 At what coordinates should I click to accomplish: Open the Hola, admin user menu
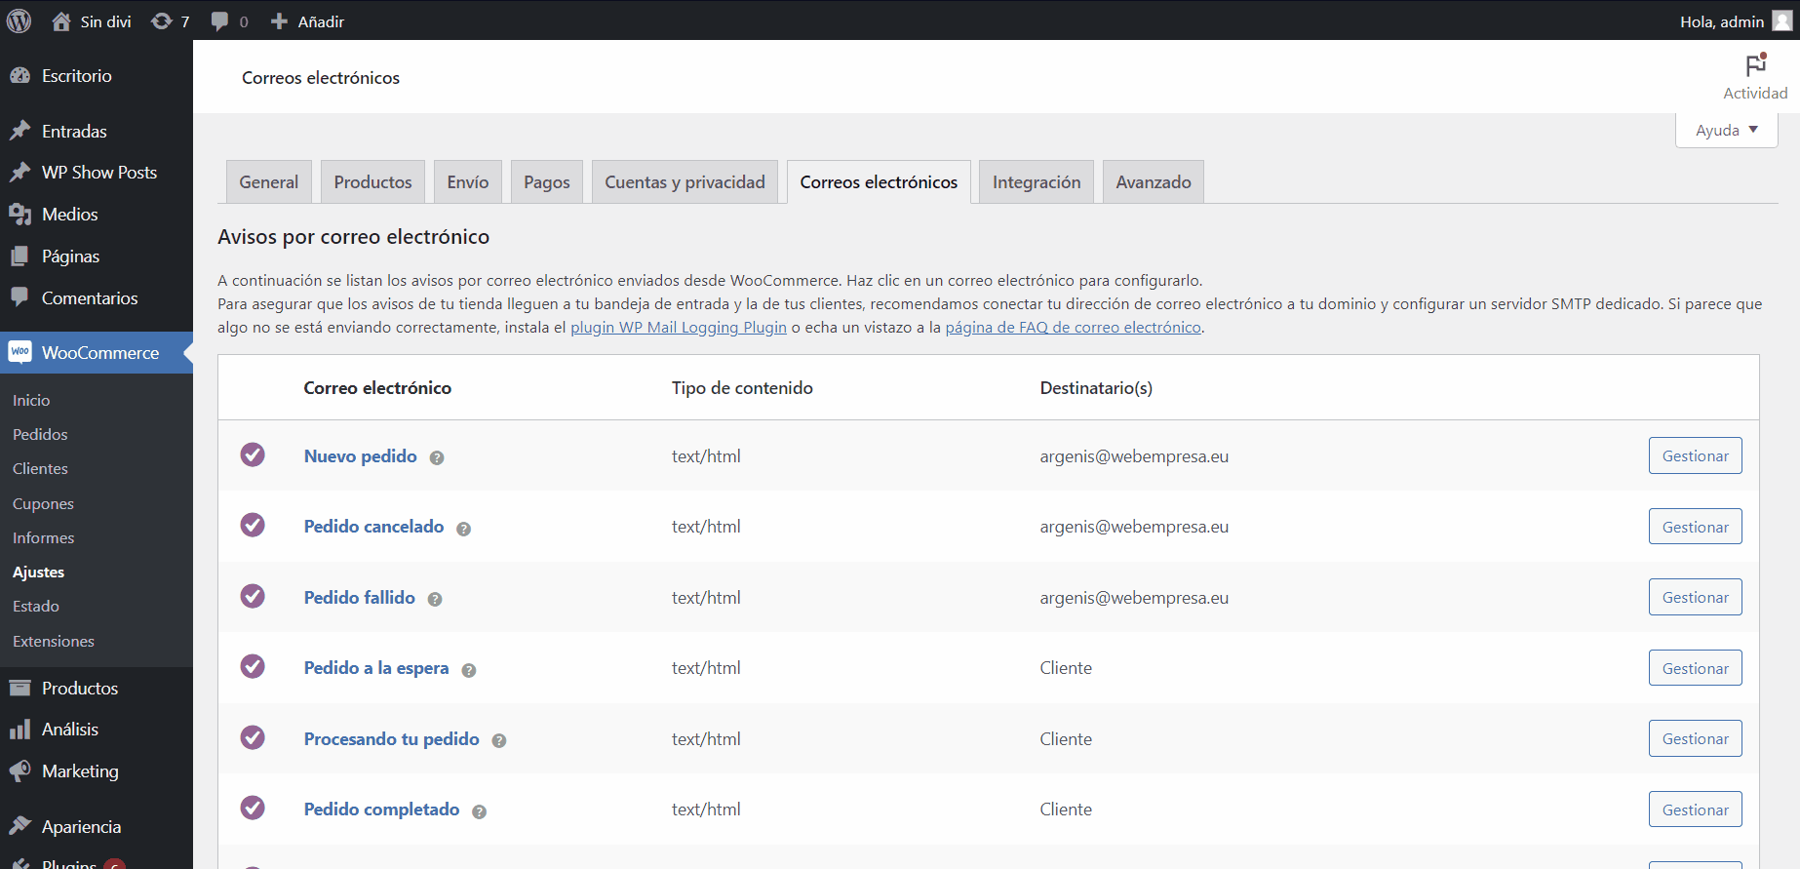1734,21
